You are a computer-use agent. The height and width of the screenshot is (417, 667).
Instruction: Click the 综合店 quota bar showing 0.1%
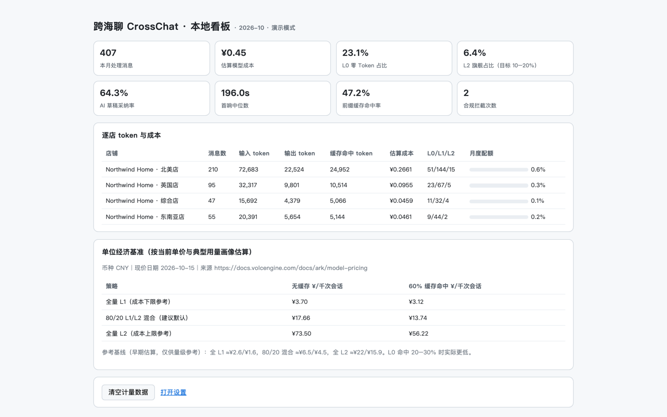[x=499, y=201]
